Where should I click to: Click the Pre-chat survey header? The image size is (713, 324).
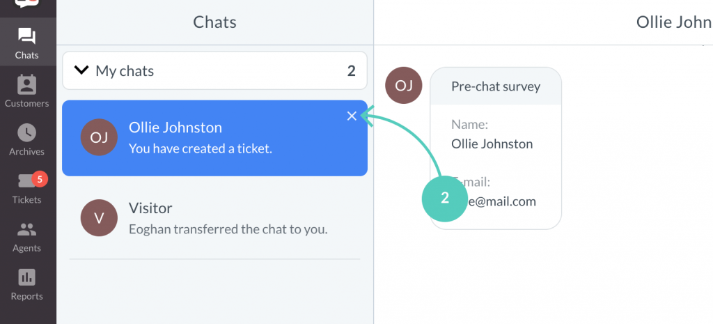496,86
